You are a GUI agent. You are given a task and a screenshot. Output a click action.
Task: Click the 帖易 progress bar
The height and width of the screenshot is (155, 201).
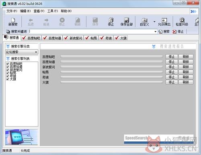tap(111, 72)
